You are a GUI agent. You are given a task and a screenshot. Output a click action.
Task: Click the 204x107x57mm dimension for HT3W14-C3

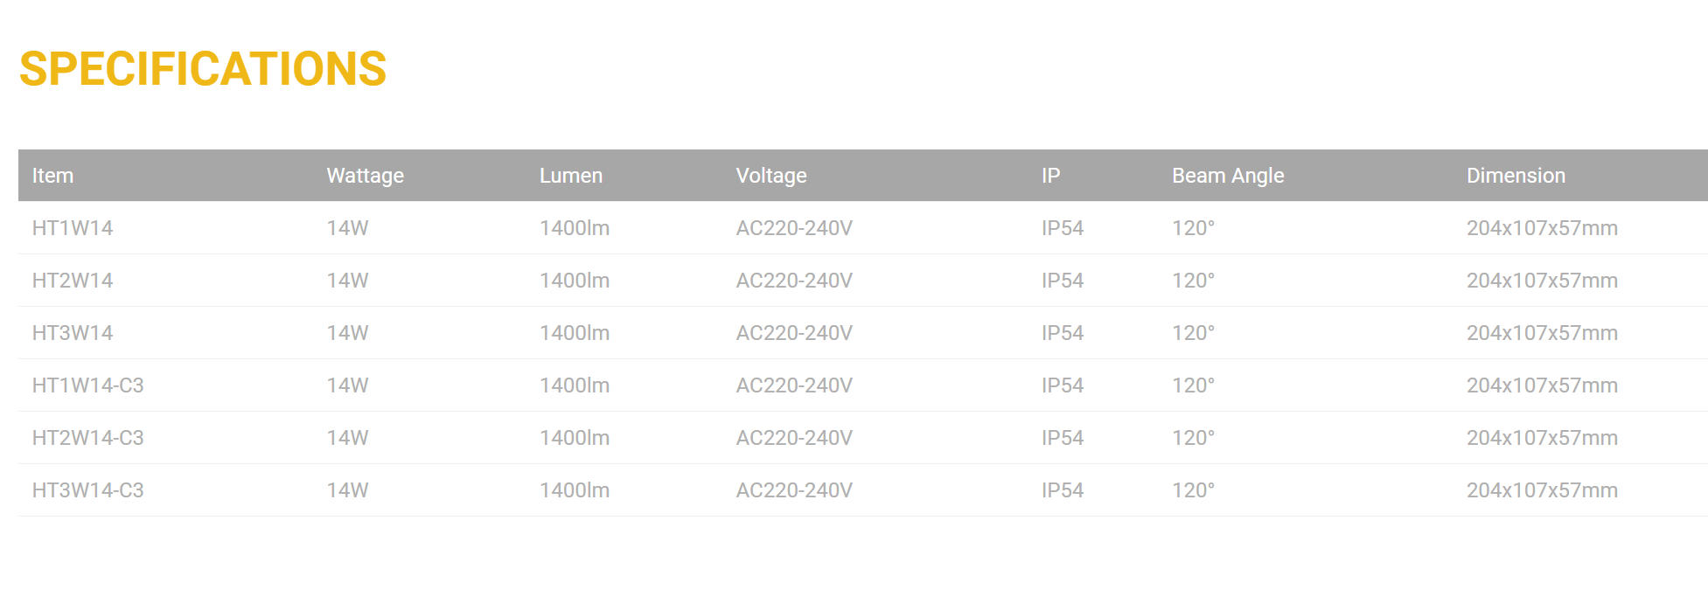coord(1541,490)
